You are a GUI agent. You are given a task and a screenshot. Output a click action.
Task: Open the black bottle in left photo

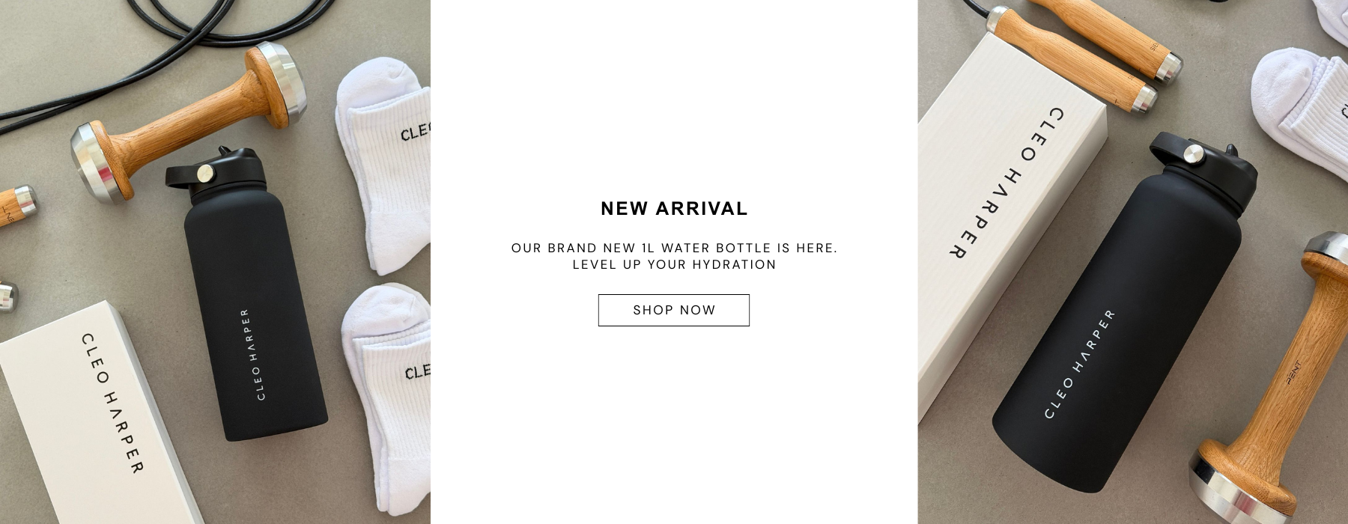click(x=247, y=299)
